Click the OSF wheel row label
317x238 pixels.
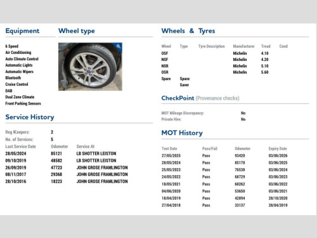click(165, 53)
